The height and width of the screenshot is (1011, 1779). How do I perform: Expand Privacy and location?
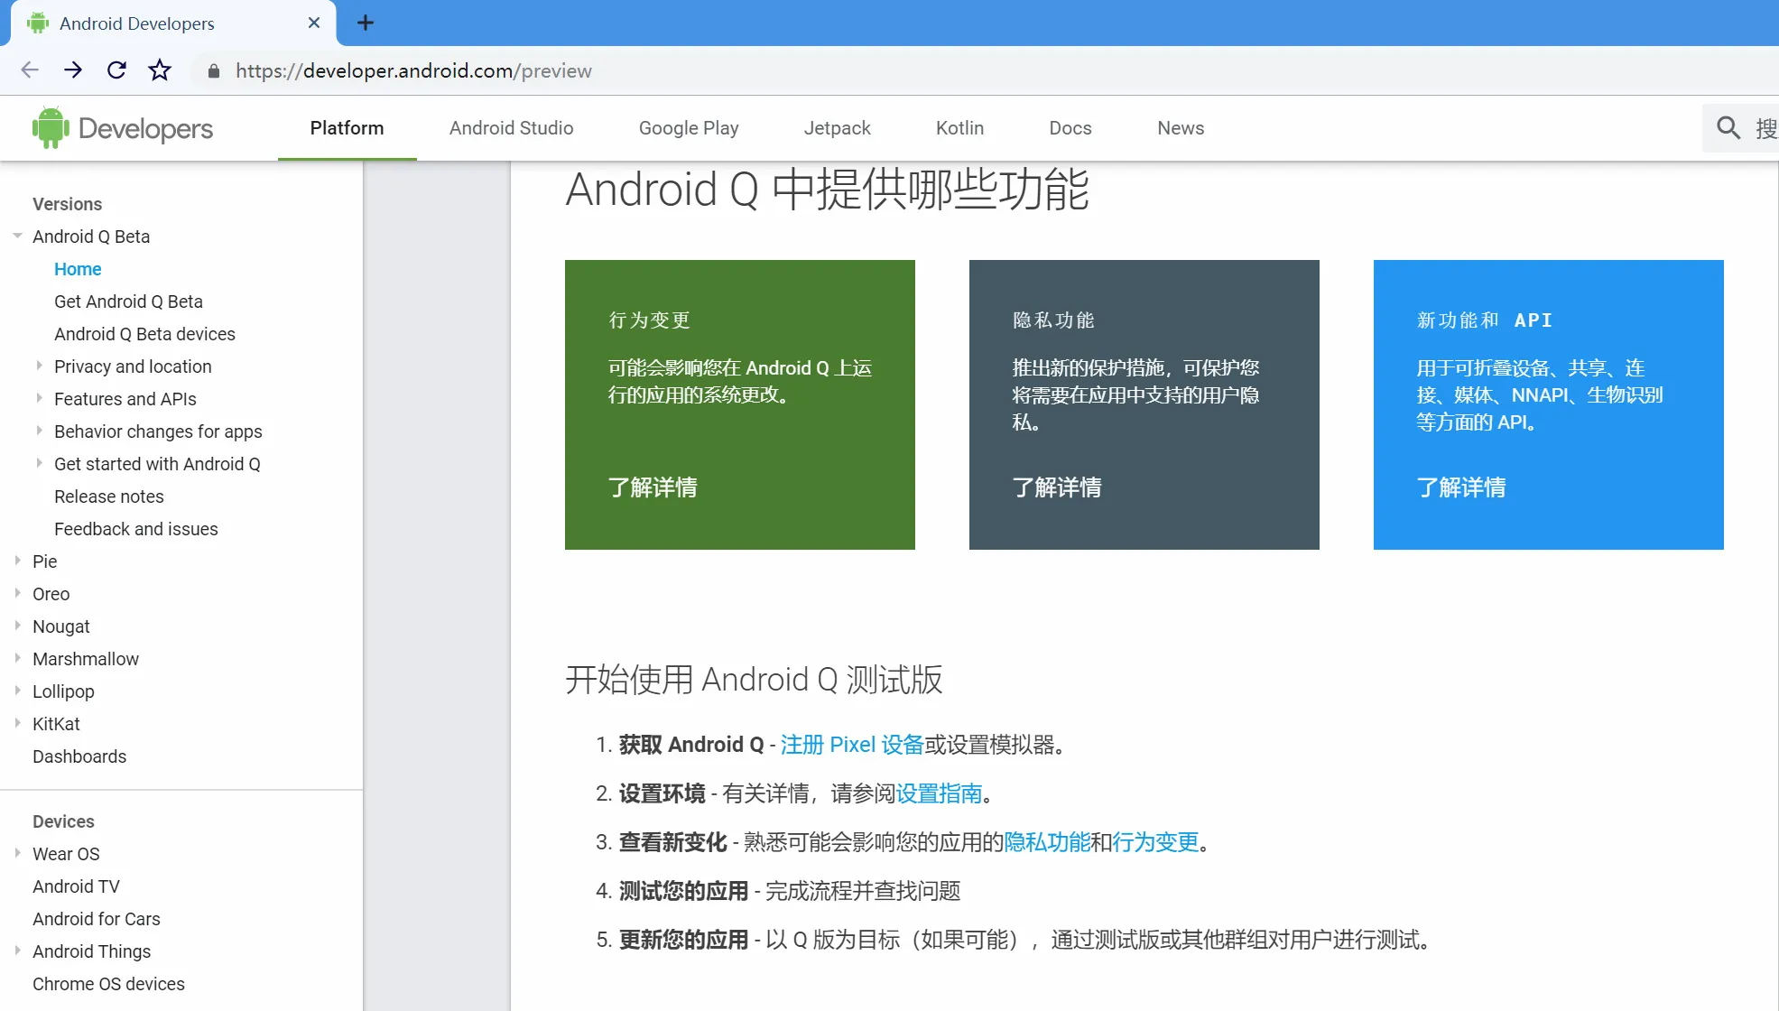pyautogui.click(x=39, y=366)
